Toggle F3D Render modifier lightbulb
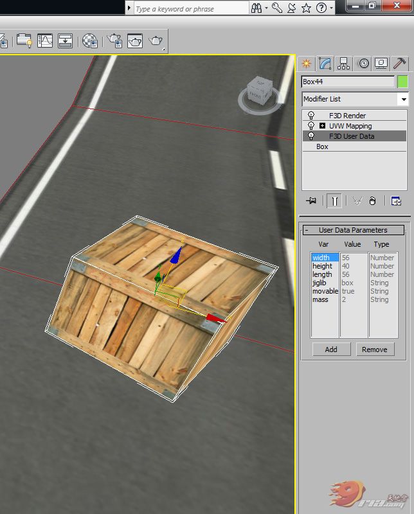 click(x=311, y=116)
